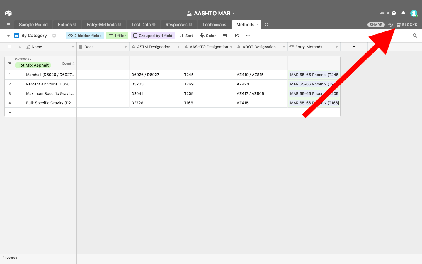Switch to Entry-Methods tab
Image resolution: width=422 pixels, height=264 pixels.
[x=104, y=25]
